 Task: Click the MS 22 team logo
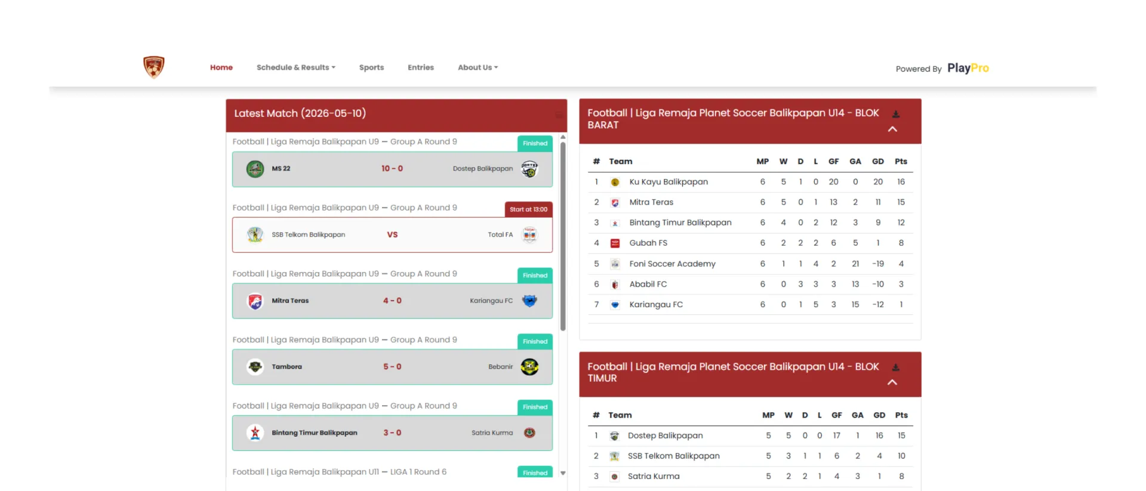click(255, 169)
